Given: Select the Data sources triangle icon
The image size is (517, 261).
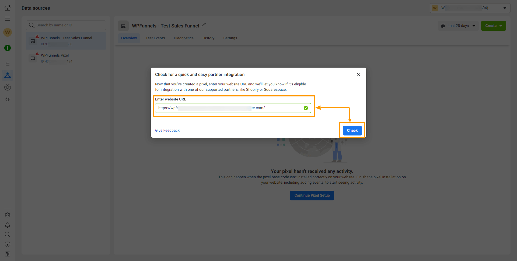Looking at the screenshot, I should 8,75.
